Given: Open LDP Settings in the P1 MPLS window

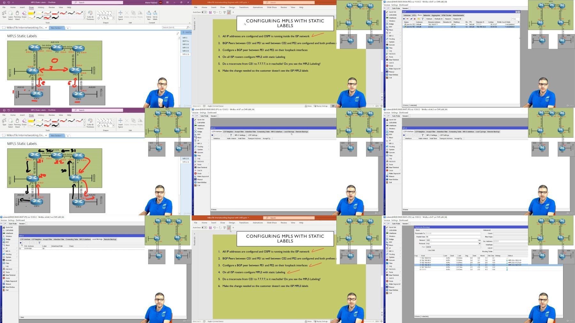Looking at the screenshot, I should coord(252,135).
